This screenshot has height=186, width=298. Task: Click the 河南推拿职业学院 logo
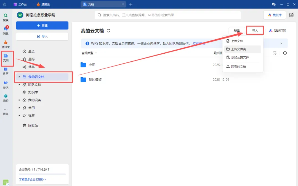(x=20, y=15)
